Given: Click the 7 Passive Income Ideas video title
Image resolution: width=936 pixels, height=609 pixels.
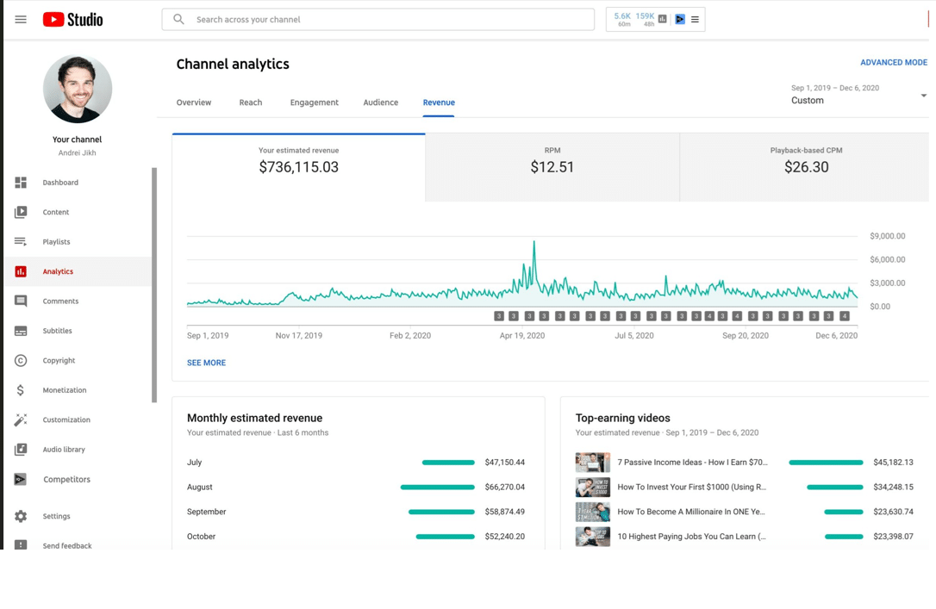Looking at the screenshot, I should 692,463.
